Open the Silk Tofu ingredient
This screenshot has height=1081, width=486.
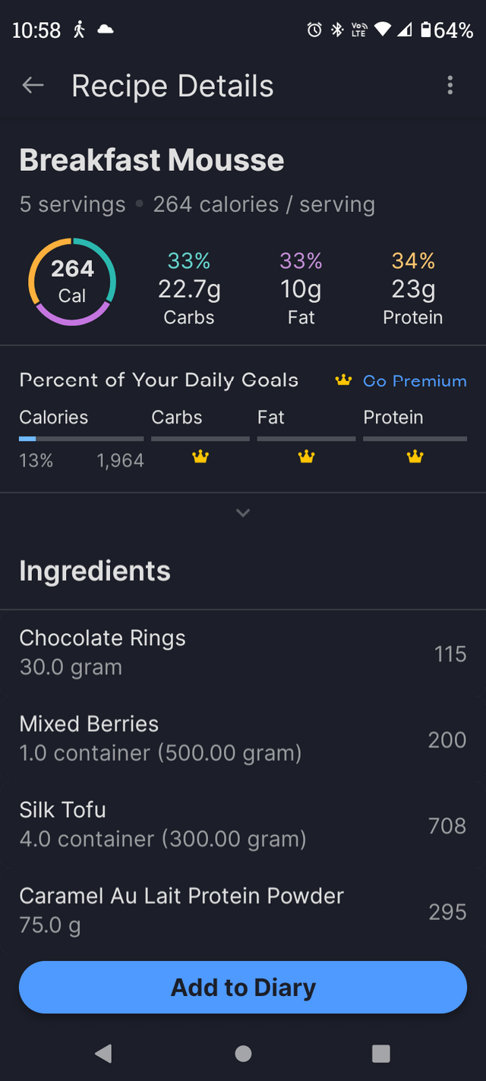point(243,824)
